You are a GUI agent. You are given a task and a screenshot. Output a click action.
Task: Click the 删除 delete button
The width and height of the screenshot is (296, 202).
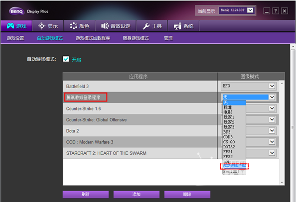click(187, 194)
